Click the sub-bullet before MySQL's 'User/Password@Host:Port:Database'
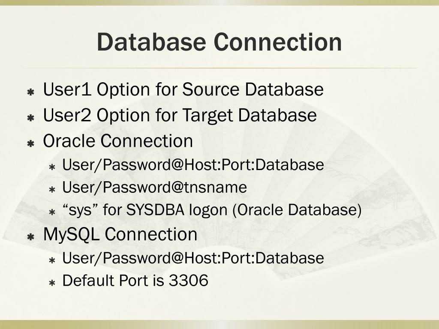 52,260
